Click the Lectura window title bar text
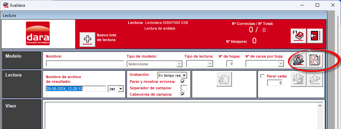 (9, 15)
